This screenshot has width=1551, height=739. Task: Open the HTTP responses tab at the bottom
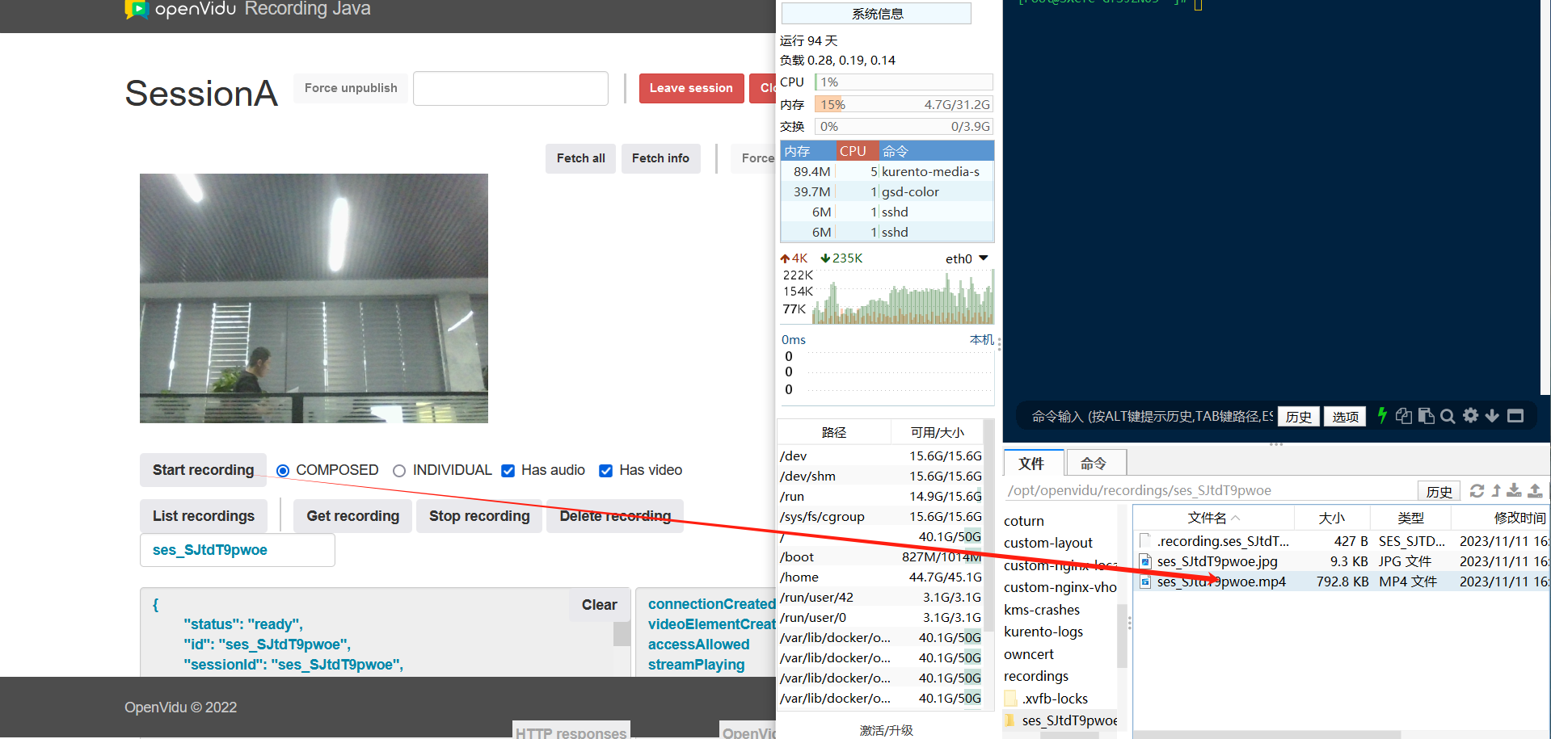click(571, 729)
